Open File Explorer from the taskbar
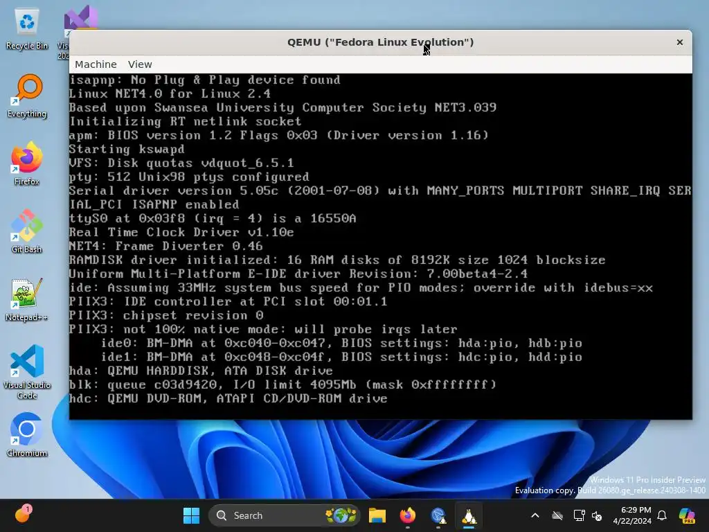 (x=377, y=515)
